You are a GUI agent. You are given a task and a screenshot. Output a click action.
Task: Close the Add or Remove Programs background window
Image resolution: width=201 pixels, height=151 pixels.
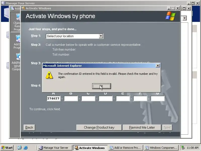189,9
